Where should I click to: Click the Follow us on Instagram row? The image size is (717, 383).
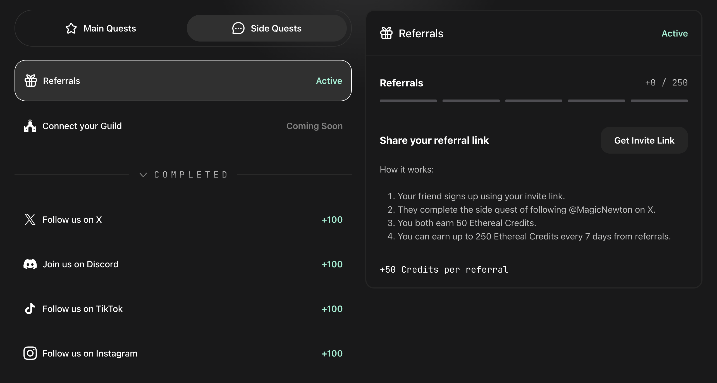coord(183,353)
